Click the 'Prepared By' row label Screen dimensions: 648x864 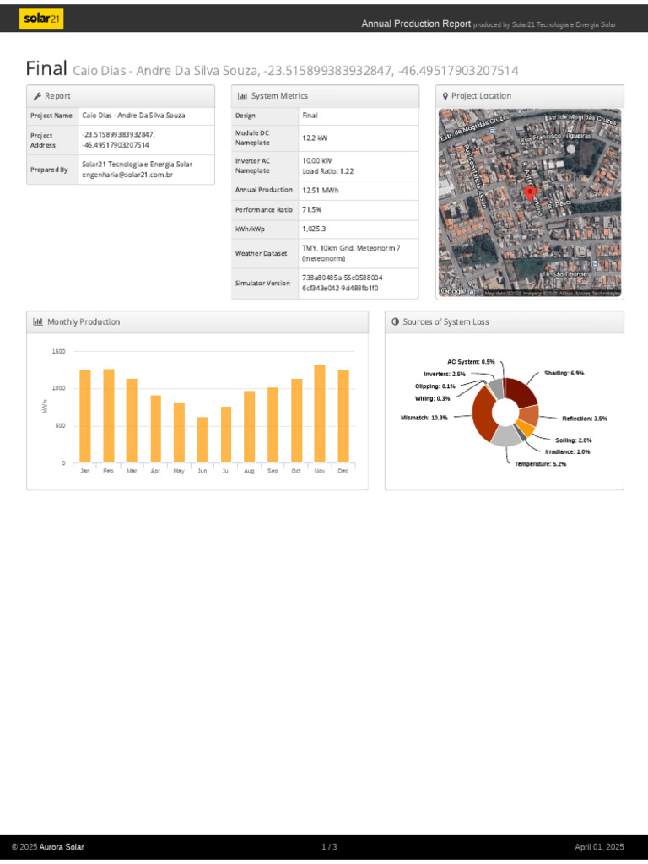click(x=49, y=170)
